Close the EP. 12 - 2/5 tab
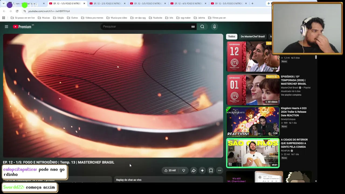Viewport: 345px width, 194px height. point(125,4)
